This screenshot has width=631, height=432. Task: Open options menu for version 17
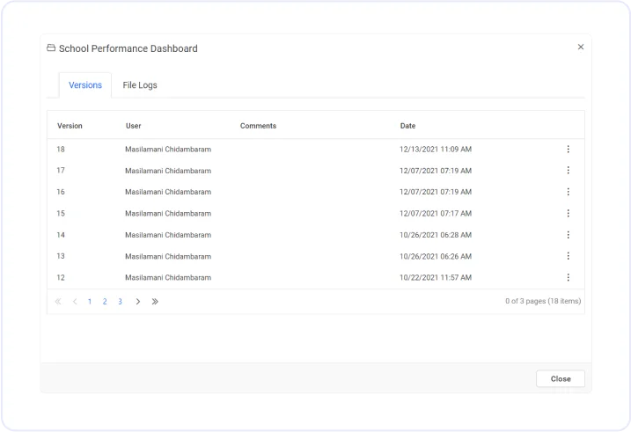coord(568,171)
